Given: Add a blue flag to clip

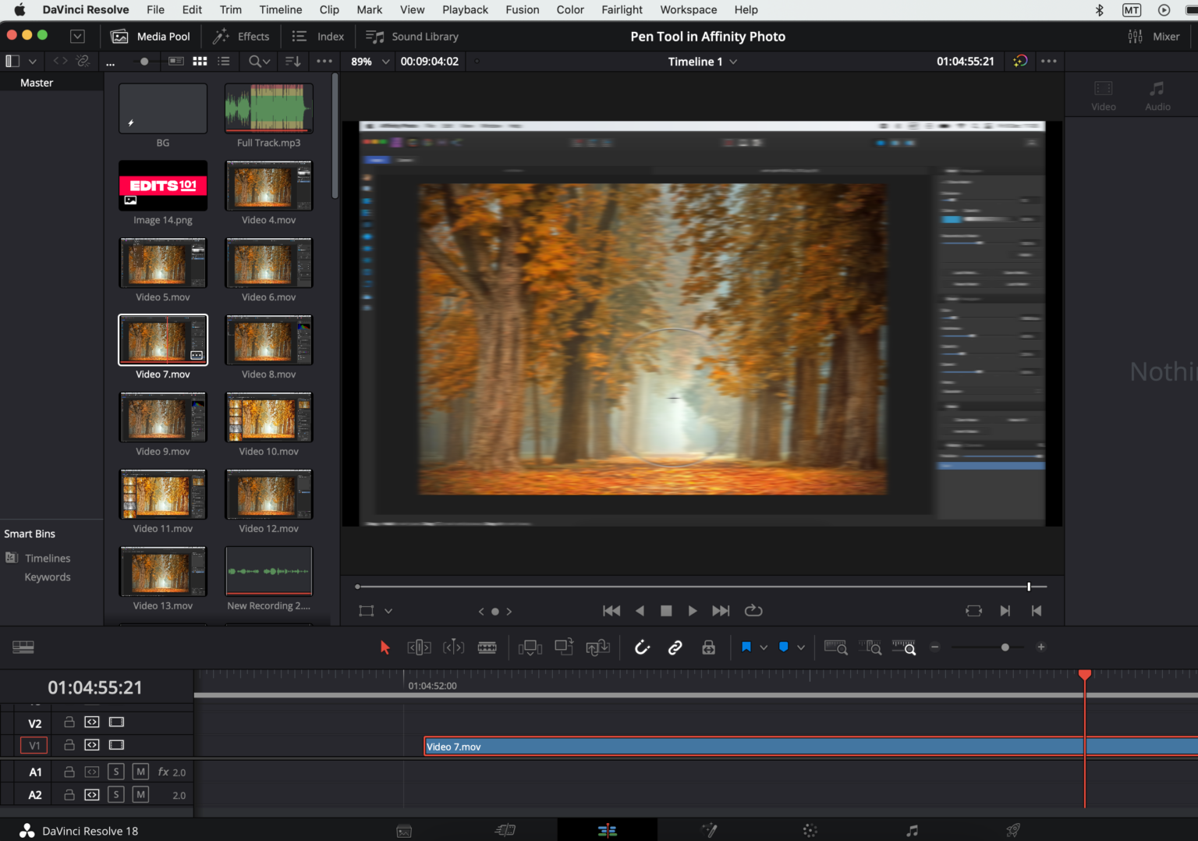Looking at the screenshot, I should pyautogui.click(x=746, y=647).
